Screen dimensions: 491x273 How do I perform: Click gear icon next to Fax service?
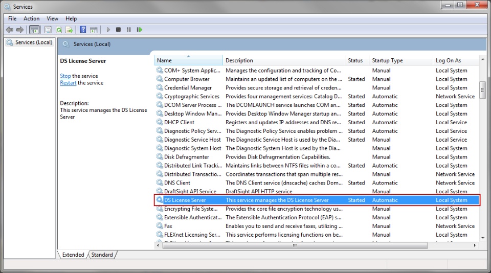click(x=160, y=226)
